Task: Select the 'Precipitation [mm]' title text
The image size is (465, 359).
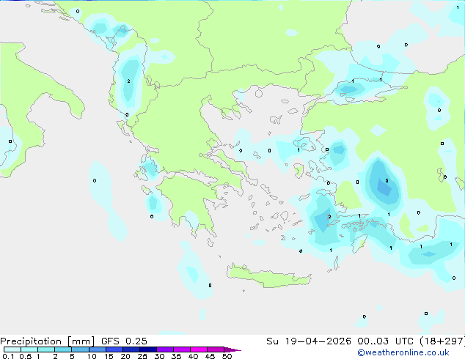Action: tap(48, 341)
